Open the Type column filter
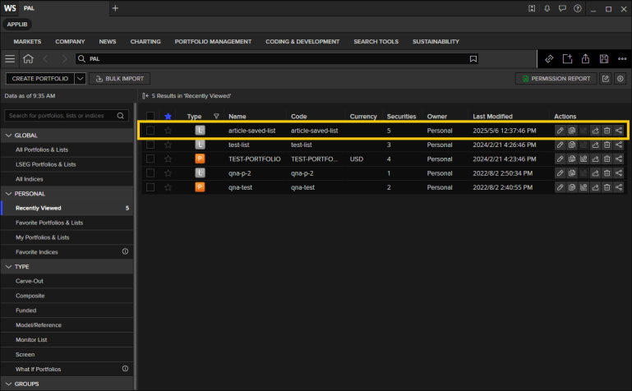Image resolution: width=632 pixels, height=391 pixels. click(x=216, y=116)
